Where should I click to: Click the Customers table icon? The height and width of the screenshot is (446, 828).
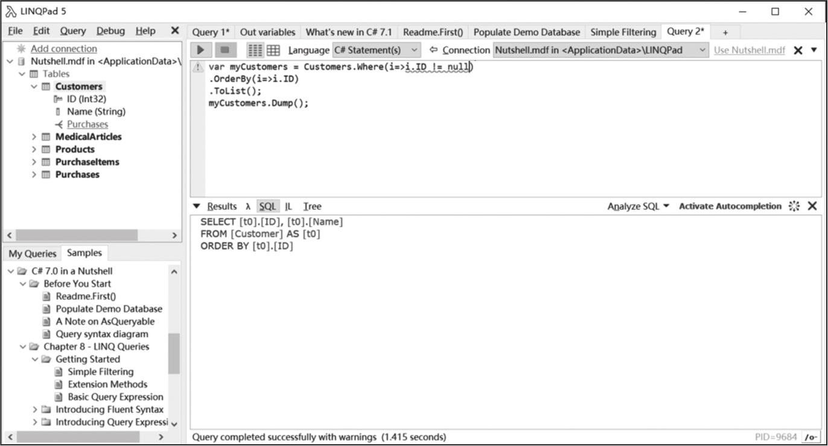point(46,87)
